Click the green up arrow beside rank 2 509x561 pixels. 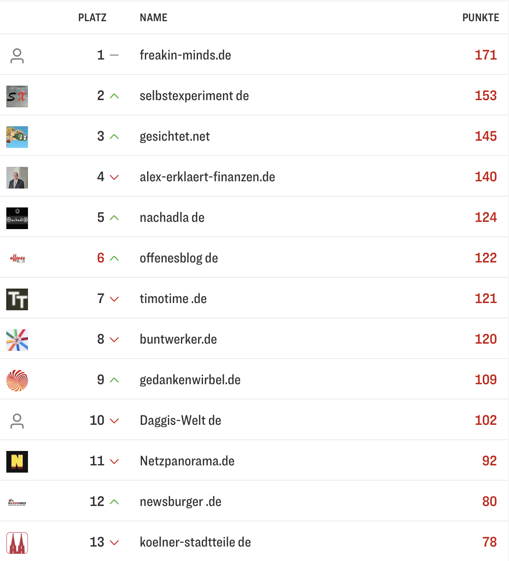pos(115,96)
